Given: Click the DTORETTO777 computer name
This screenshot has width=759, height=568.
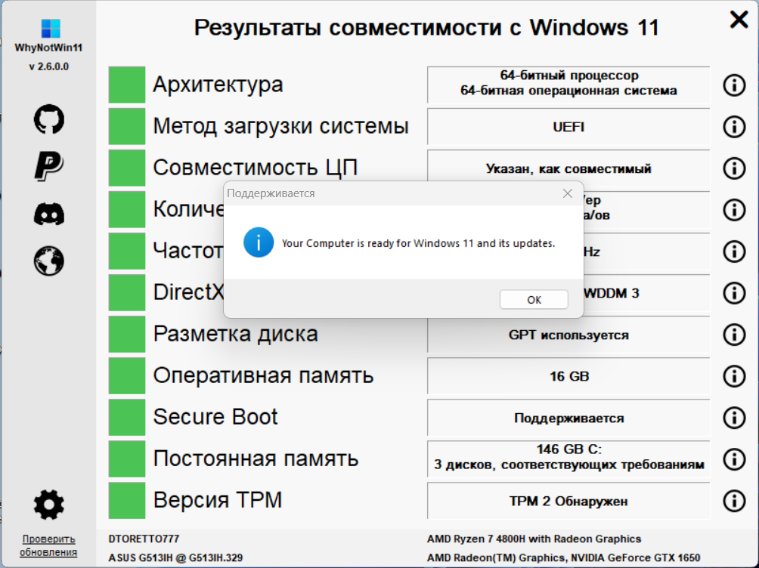Looking at the screenshot, I should click(144, 539).
